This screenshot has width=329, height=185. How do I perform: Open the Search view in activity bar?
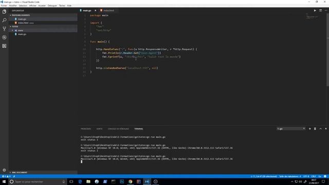[x=4, y=20]
